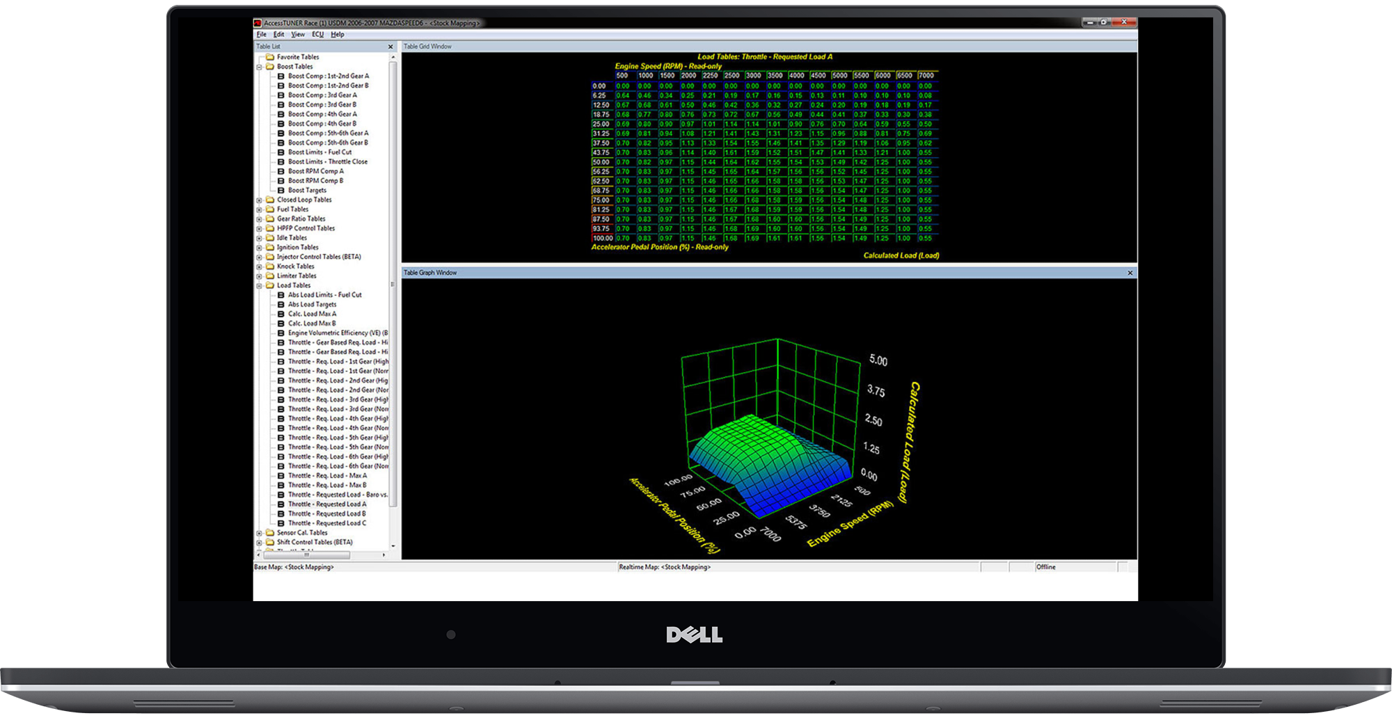Expand the Closed Loop Tables node

click(x=259, y=200)
